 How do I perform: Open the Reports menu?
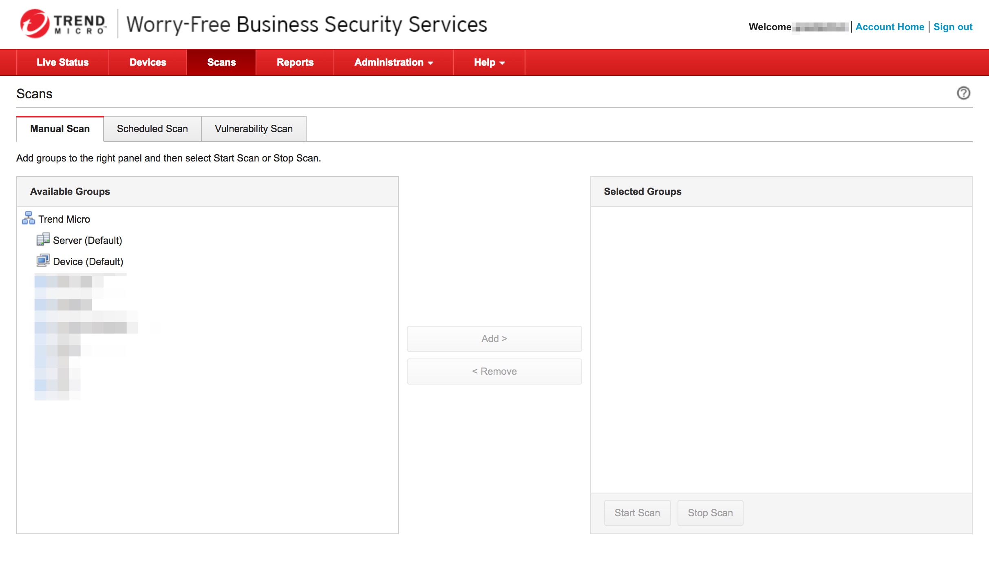(295, 62)
